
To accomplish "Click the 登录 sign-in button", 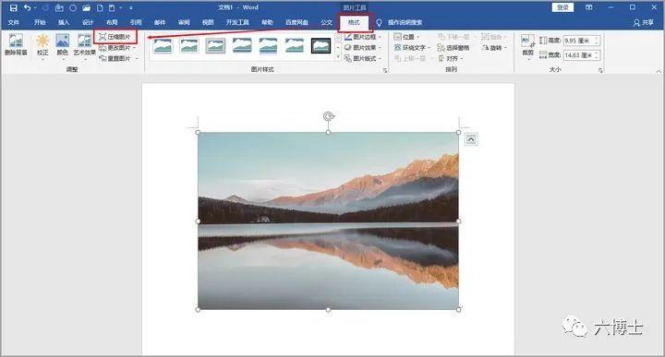I will 562,7.
